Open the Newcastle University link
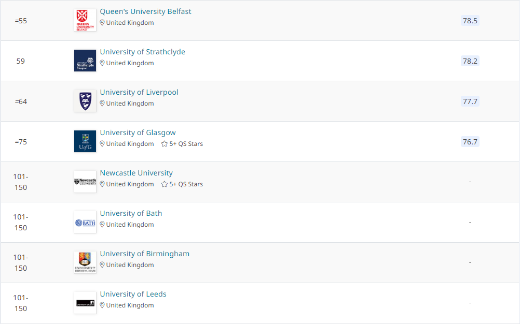520x324 pixels. [x=136, y=173]
